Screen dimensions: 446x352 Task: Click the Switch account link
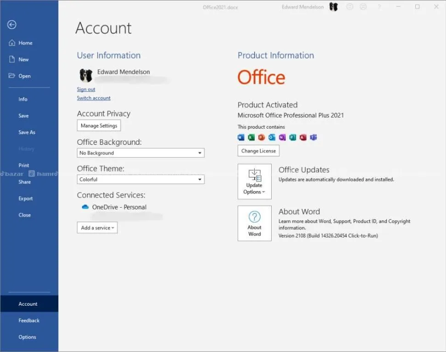point(94,98)
